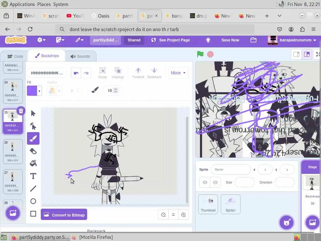Open the Edit pencil menu
The height and width of the screenshot is (241, 321).
[x=79, y=40]
